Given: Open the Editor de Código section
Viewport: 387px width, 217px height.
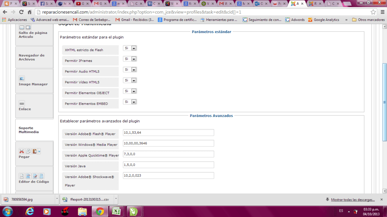Looking at the screenshot, I should click(34, 179).
